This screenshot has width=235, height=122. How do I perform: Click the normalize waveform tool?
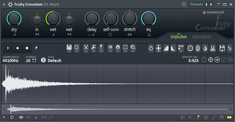coord(158,48)
